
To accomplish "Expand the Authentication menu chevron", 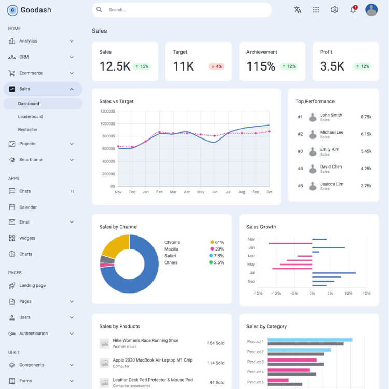I will click(72, 334).
